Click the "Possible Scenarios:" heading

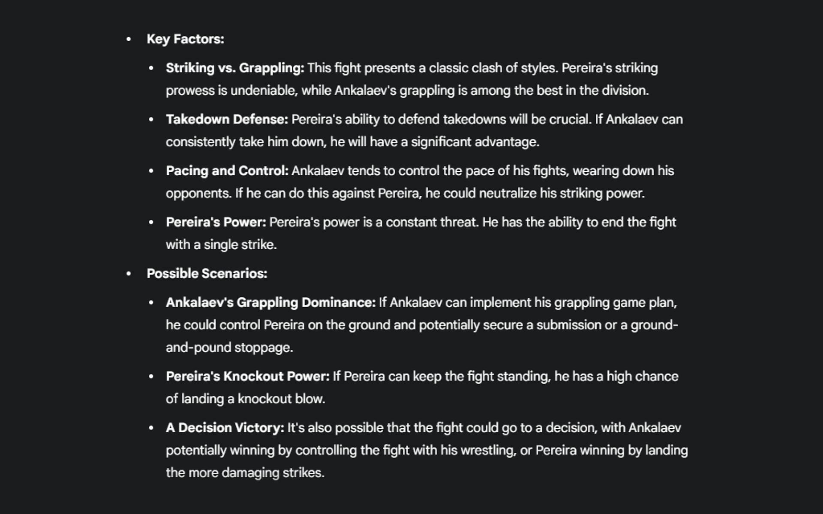point(207,273)
